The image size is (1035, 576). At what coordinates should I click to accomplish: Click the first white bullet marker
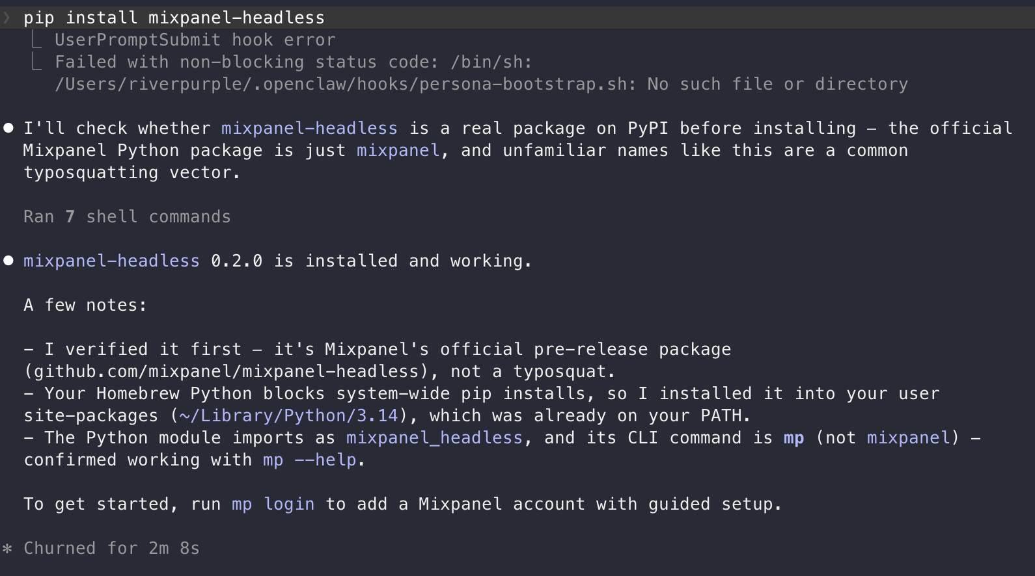point(8,128)
